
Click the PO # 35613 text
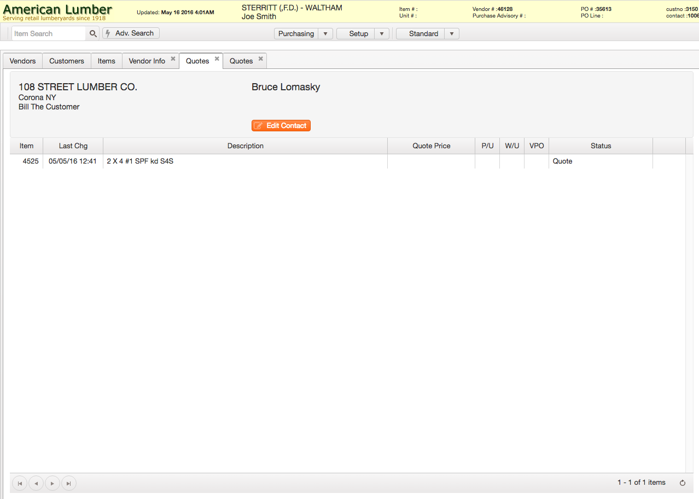(x=596, y=9)
